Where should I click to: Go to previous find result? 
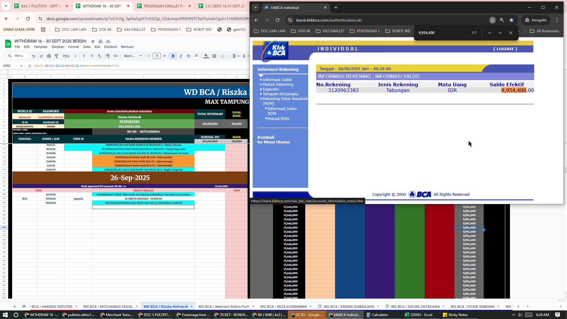[490, 33]
